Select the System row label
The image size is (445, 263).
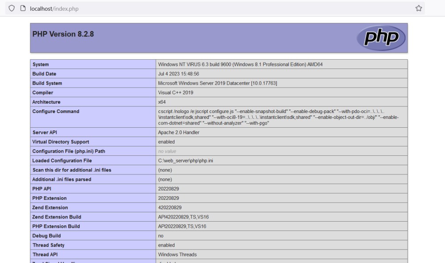tap(41, 65)
